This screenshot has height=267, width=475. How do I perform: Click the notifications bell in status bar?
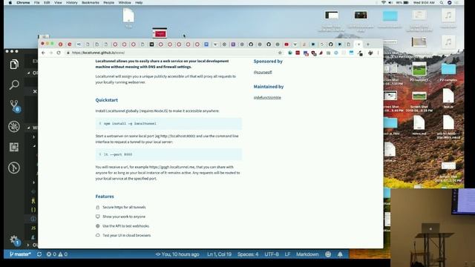coord(340,254)
